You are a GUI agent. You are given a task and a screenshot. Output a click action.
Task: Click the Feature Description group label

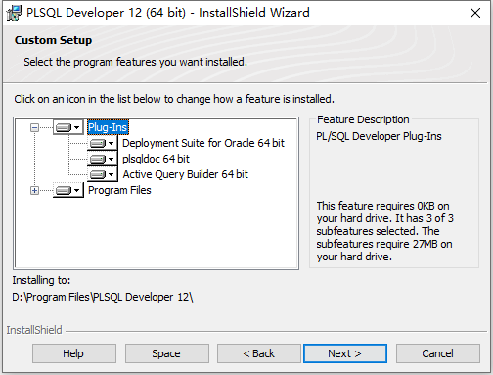(363, 119)
